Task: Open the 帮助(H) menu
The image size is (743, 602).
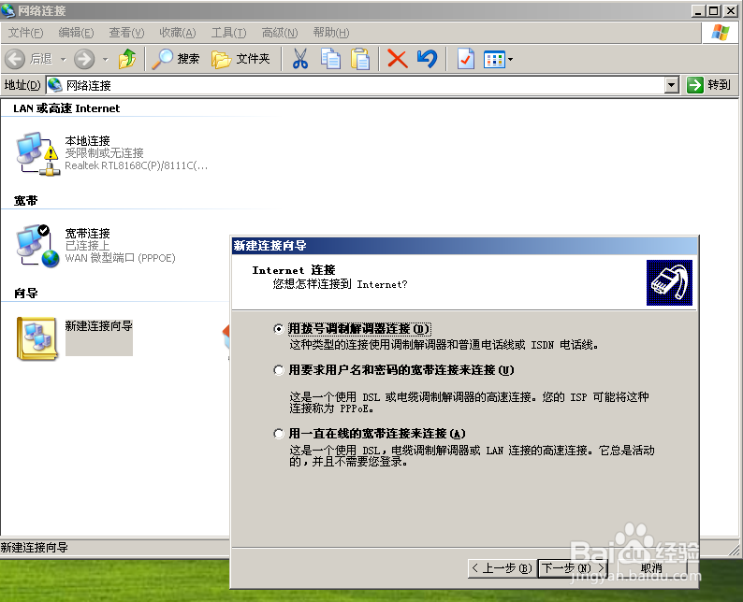Action: [x=330, y=33]
